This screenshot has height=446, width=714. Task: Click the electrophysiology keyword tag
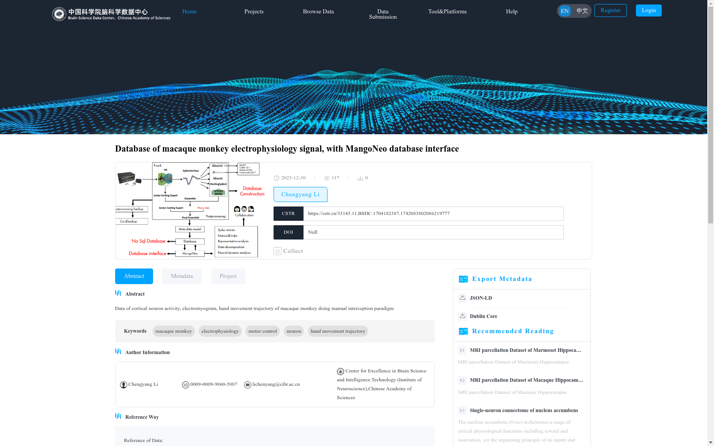coord(220,331)
